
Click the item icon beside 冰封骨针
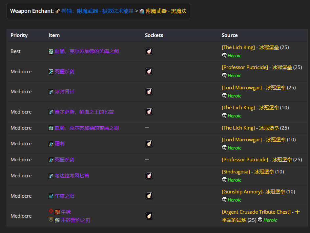(x=51, y=92)
